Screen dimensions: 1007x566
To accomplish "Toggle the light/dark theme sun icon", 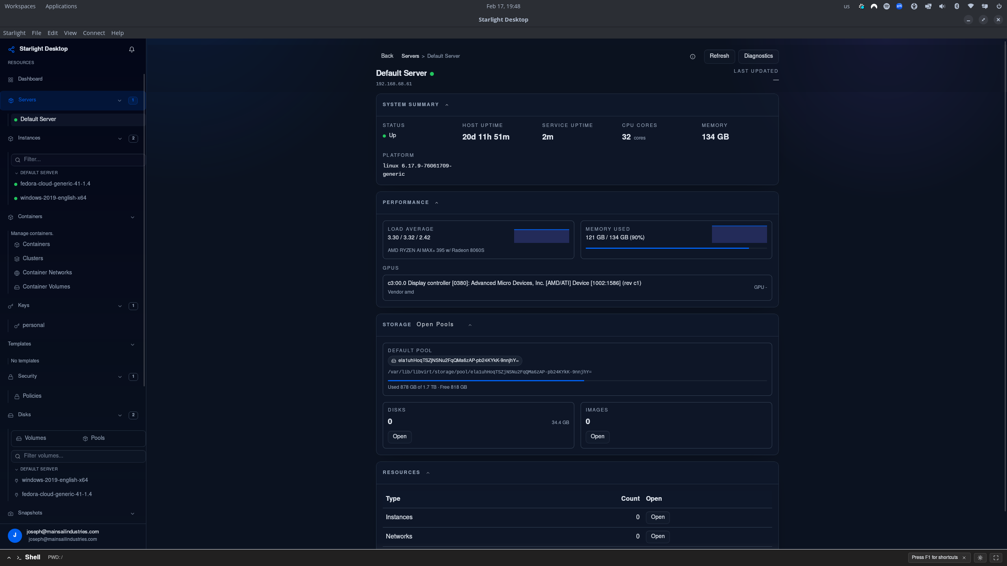I will click(980, 558).
